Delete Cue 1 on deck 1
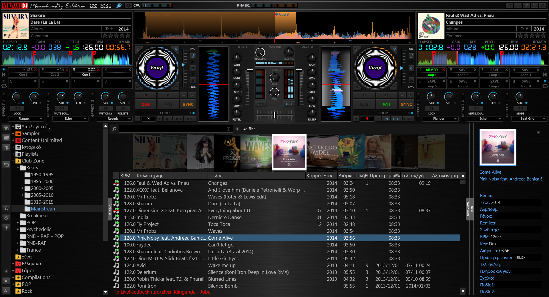Image resolution: width=549 pixels, height=297 pixels. (x=35, y=70)
